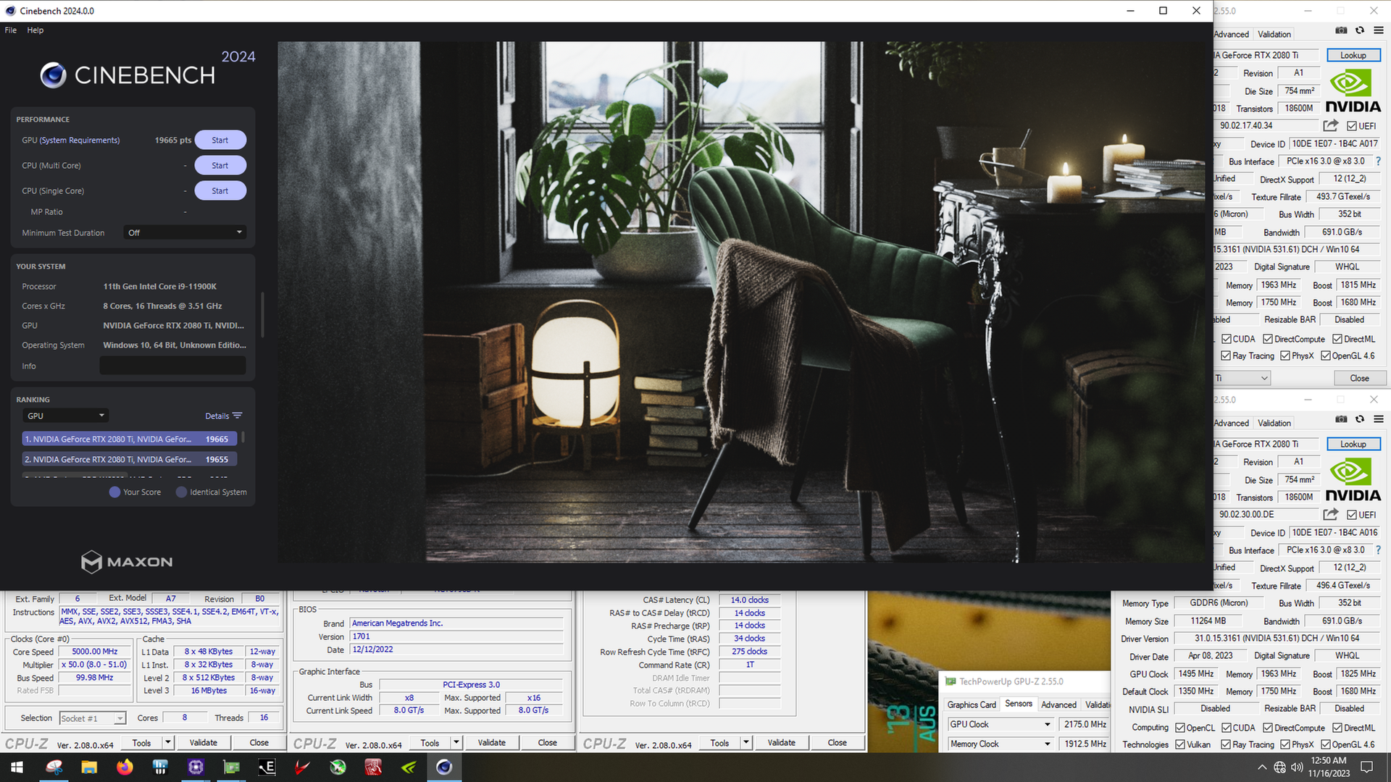Toggle PhysX checkbox in upper GPU-Z
The image size is (1391, 782).
tap(1285, 356)
